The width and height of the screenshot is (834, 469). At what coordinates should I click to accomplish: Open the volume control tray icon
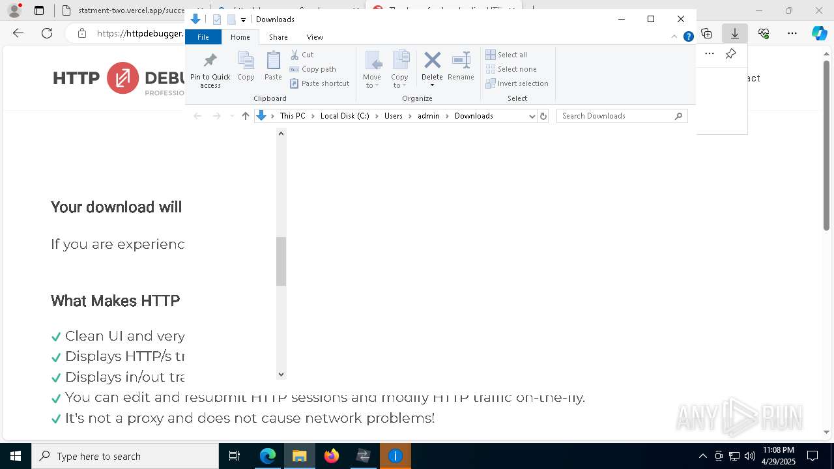click(x=750, y=456)
